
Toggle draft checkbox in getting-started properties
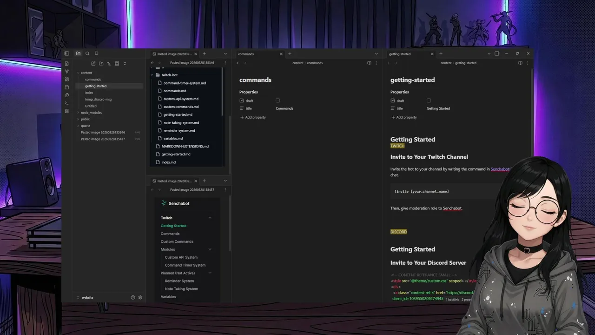(x=429, y=100)
